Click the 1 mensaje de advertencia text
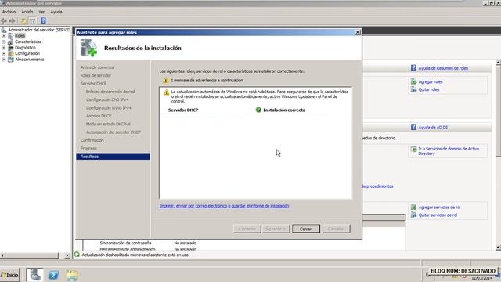501x282 pixels. 207,81
